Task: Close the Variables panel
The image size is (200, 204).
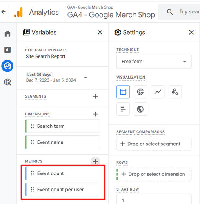Action: tap(100, 32)
